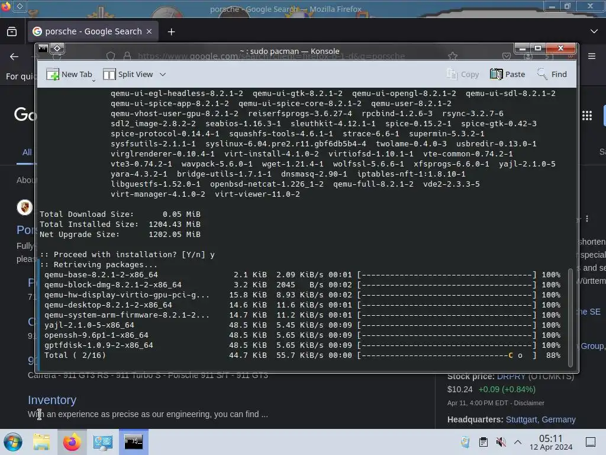Image resolution: width=606 pixels, height=455 pixels.
Task: Close the porsche Google Search tab
Action: tap(149, 31)
